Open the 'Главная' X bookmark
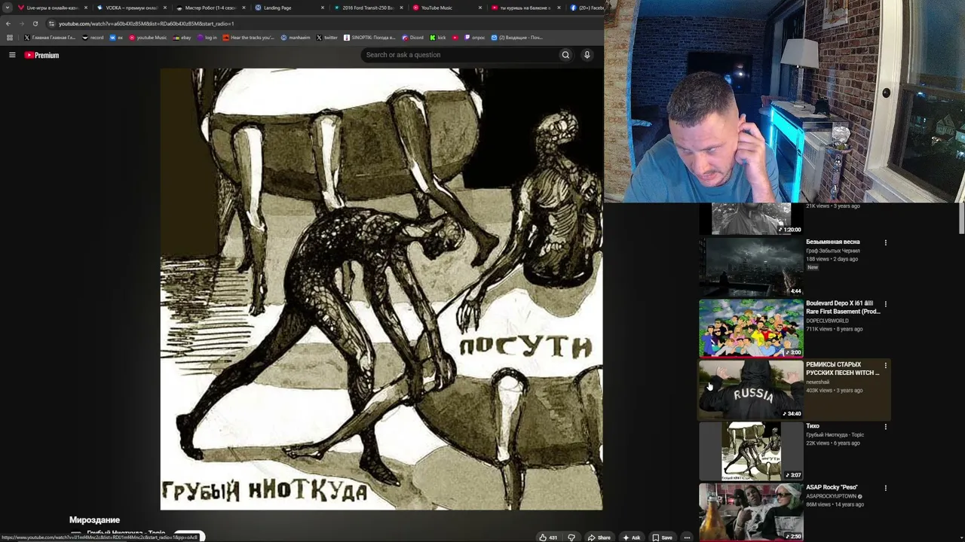 coord(50,38)
